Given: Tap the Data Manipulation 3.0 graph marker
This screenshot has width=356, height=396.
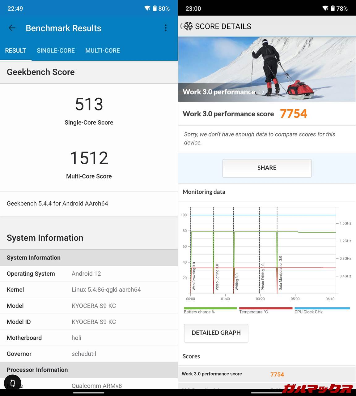Looking at the screenshot, I should coord(280,273).
